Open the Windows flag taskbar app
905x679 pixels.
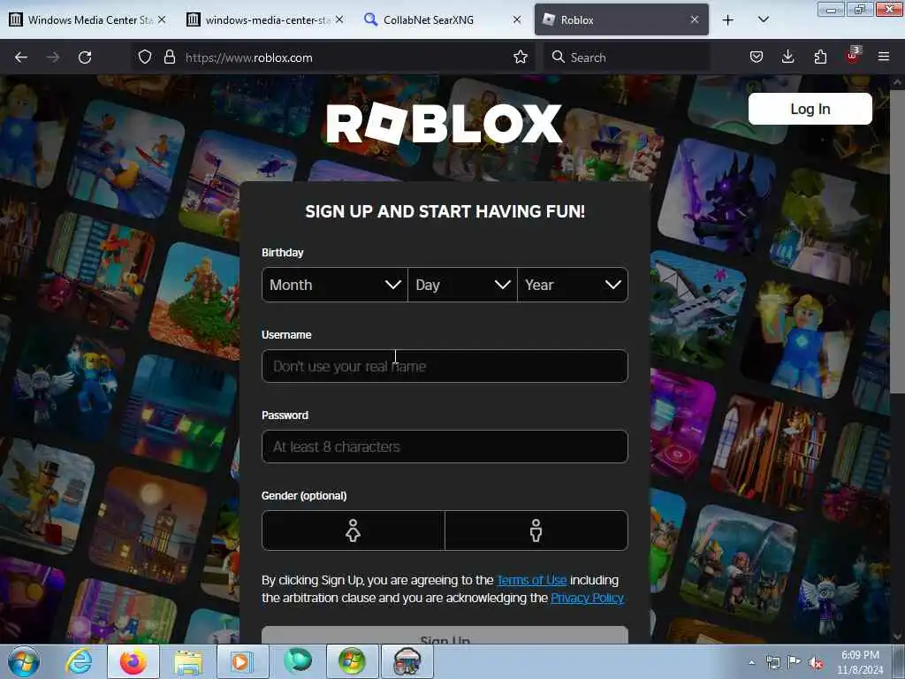coord(353,661)
